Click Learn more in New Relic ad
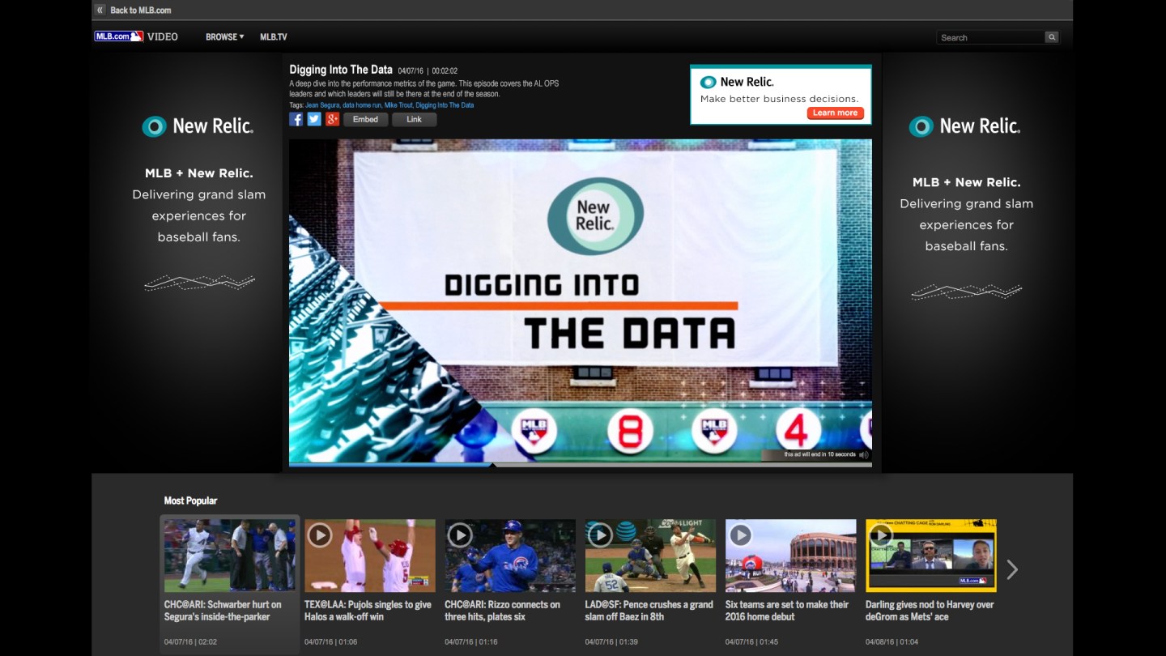The height and width of the screenshot is (656, 1166). 835,113
